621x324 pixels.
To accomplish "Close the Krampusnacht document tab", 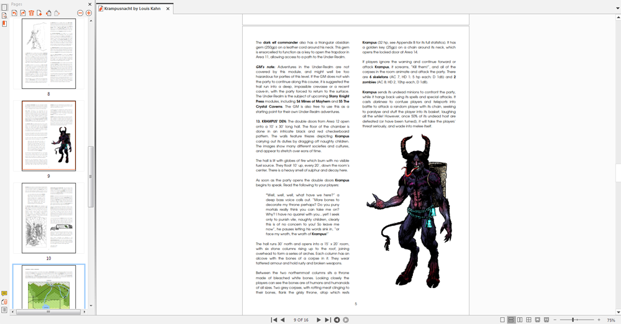I will 168,9.
